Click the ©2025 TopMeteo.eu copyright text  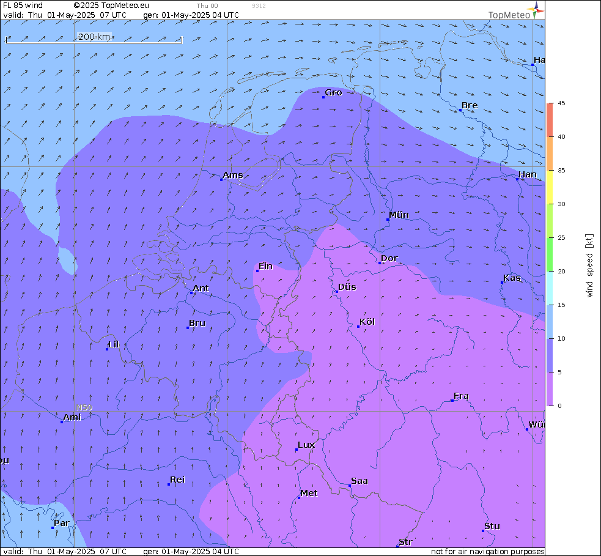[111, 6]
